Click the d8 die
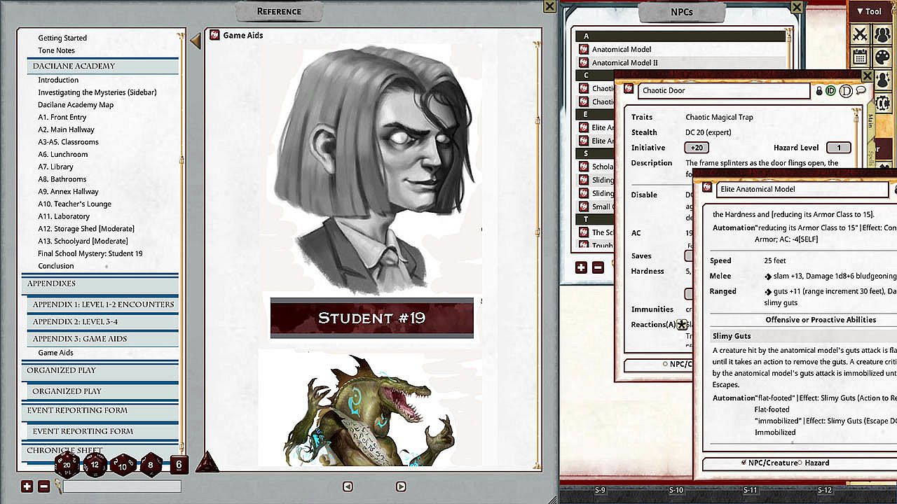 151,464
